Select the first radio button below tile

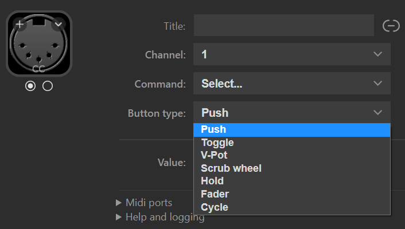pos(30,86)
